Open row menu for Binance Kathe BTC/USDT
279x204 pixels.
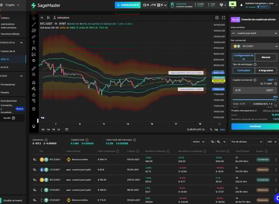pos(276,160)
